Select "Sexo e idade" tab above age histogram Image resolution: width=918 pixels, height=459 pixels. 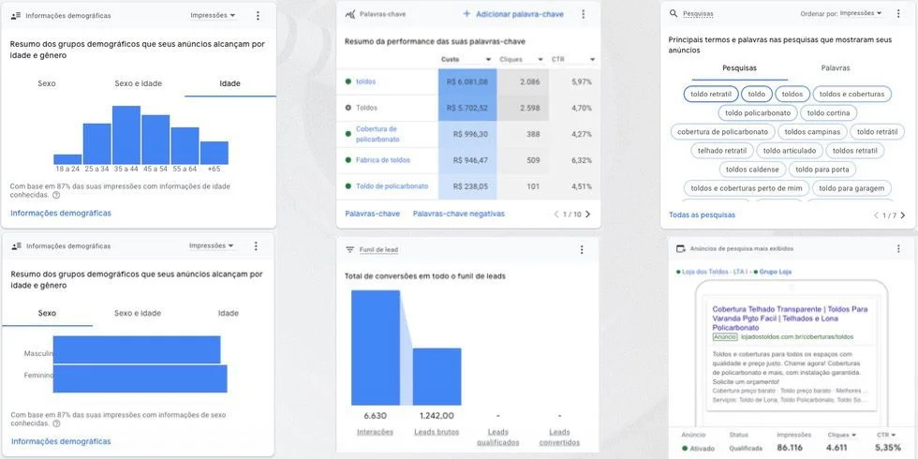(138, 83)
